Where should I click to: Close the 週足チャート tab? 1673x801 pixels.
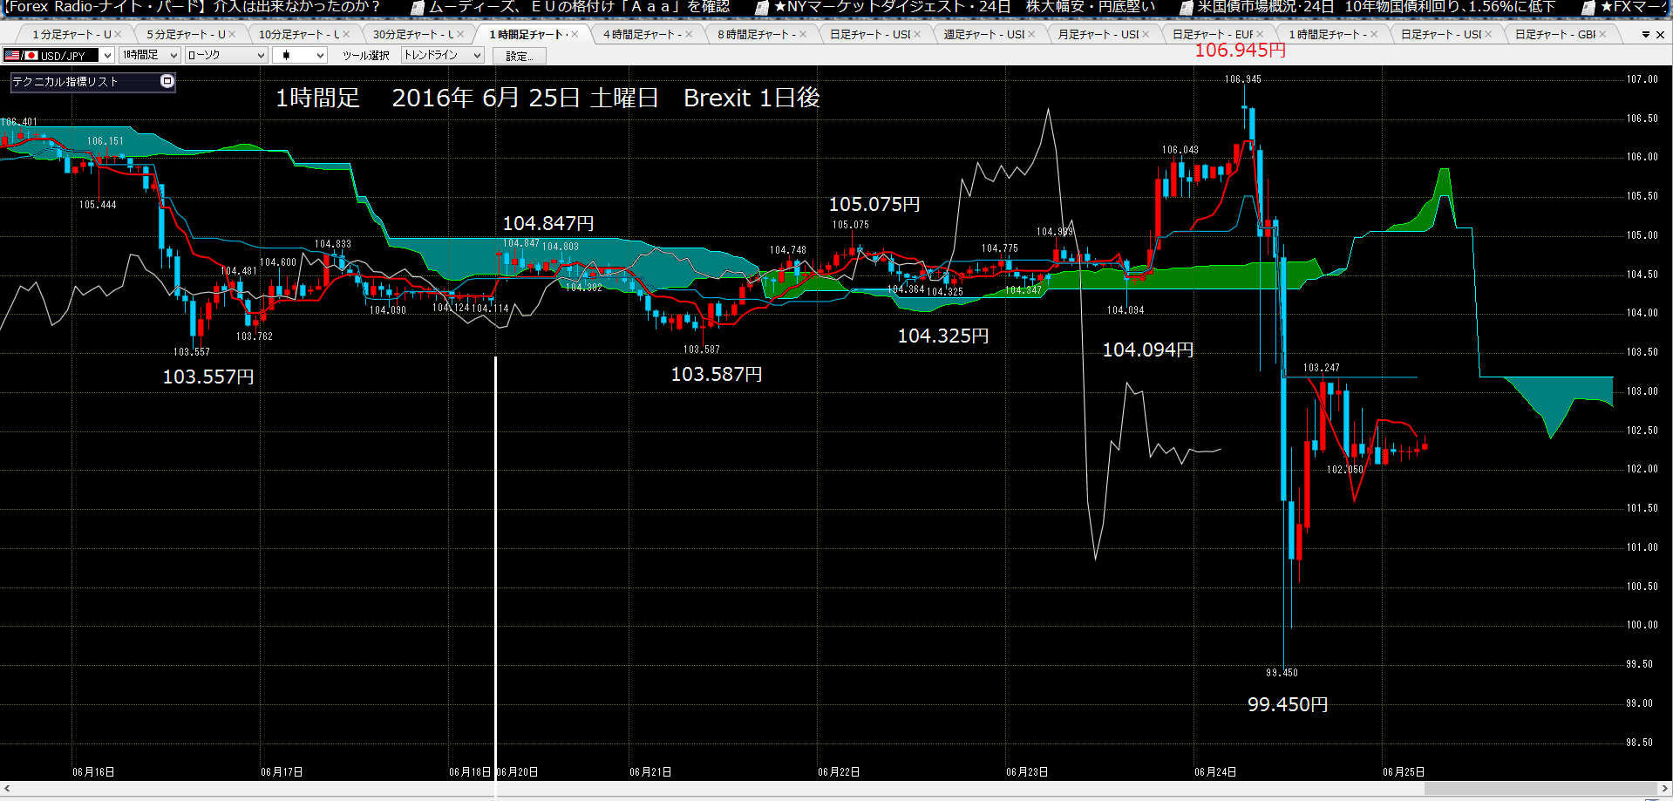pos(1031,35)
